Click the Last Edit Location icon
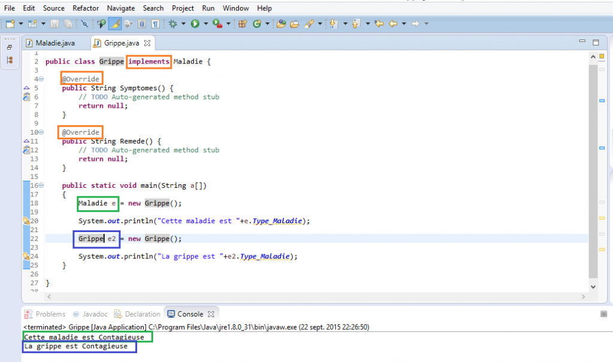This screenshot has width=613, height=362. click(x=378, y=24)
